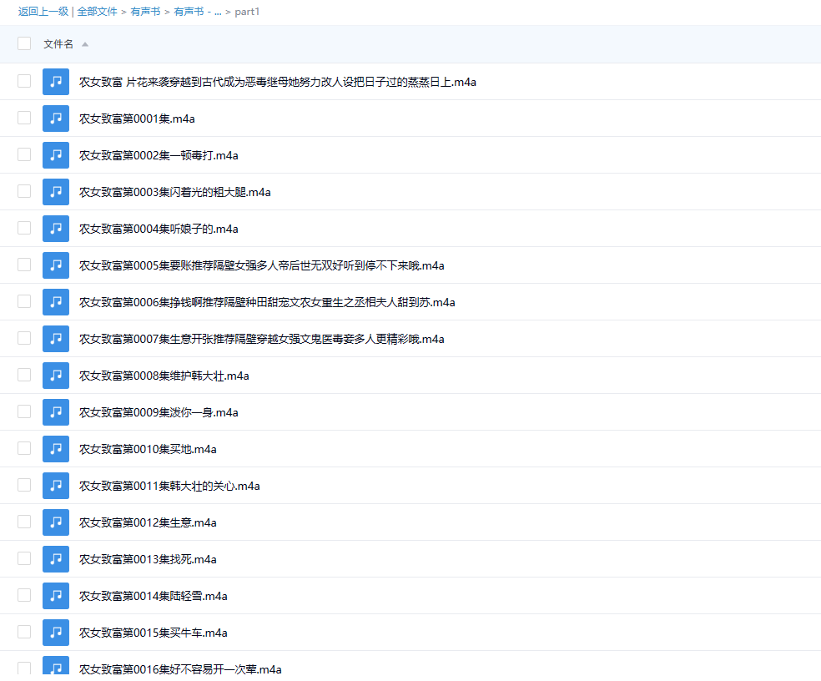Viewport: 821px width, 681px height.
Task: Select the audio icon of the 片花来袭 file
Action: (x=55, y=81)
